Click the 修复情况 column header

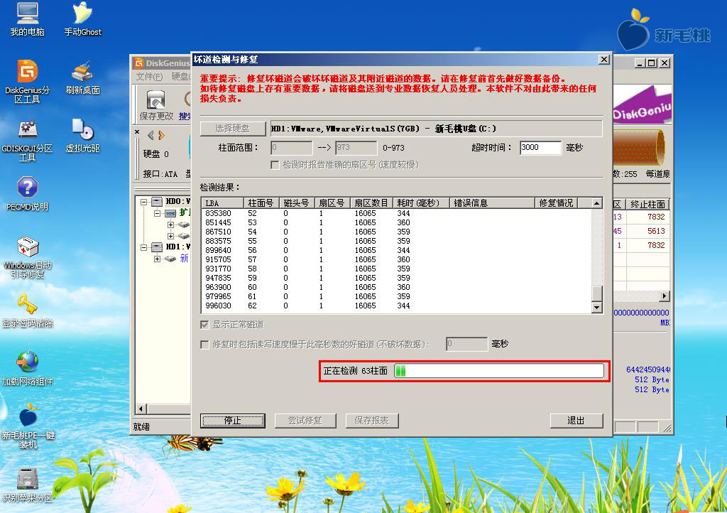tap(556, 203)
